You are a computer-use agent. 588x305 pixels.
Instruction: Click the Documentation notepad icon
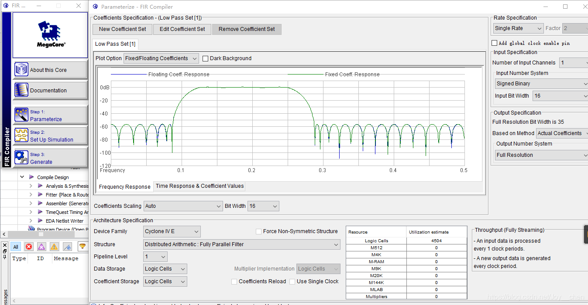[21, 90]
